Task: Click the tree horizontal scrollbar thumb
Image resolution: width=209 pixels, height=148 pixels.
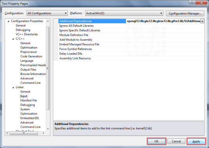Action: (24, 133)
